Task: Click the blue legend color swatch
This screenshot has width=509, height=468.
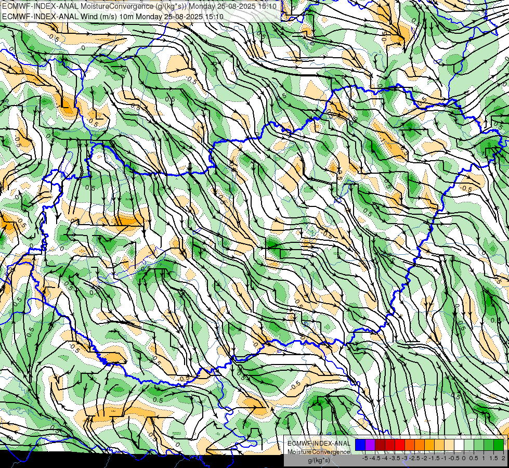Action: [360, 445]
